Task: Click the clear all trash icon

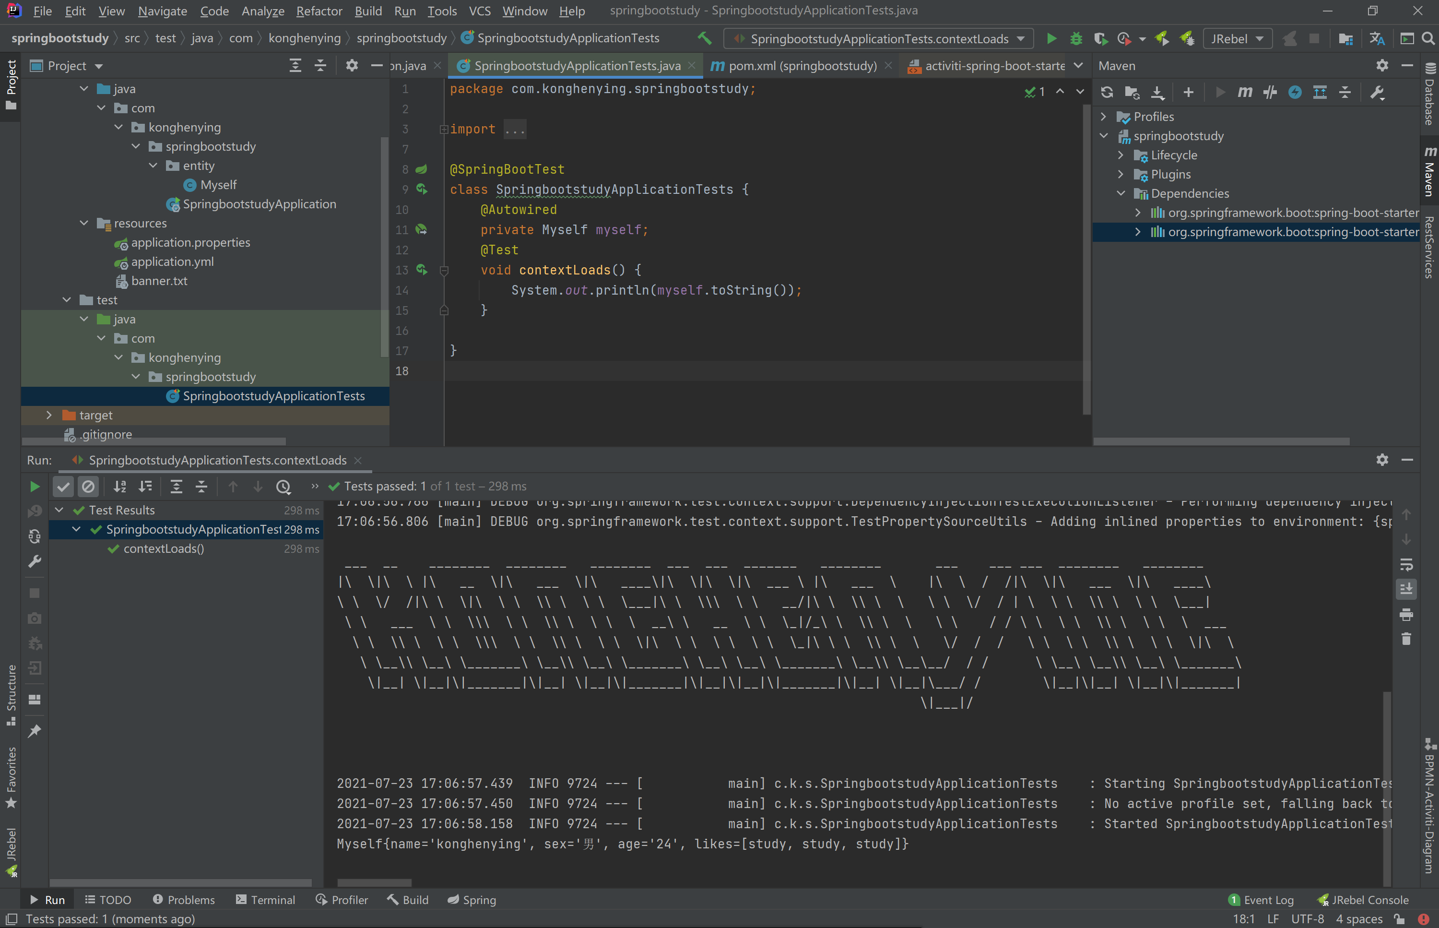Action: 1406,639
